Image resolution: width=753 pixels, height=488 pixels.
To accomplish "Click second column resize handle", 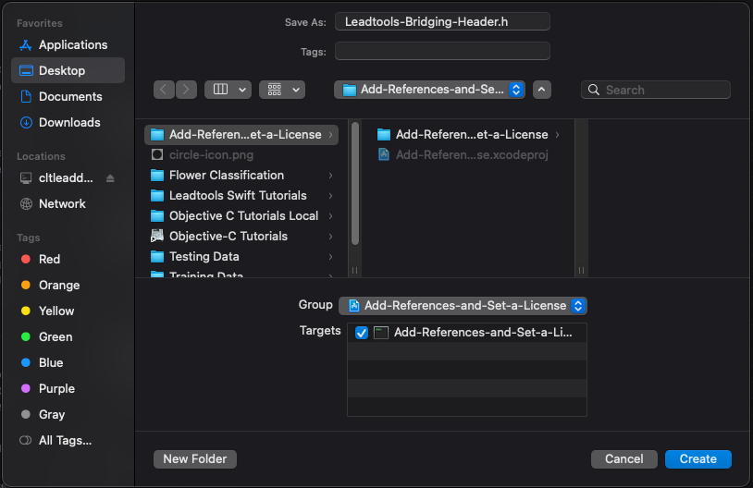I will [x=582, y=270].
